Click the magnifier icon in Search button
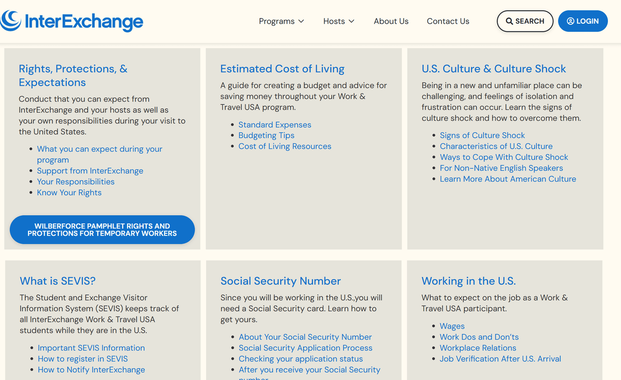Image resolution: width=621 pixels, height=380 pixels. tap(509, 21)
